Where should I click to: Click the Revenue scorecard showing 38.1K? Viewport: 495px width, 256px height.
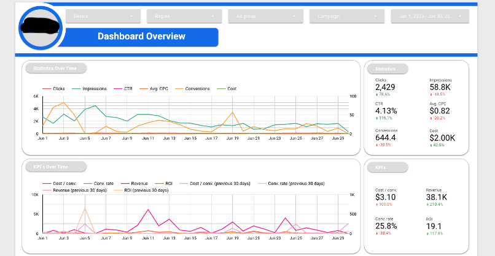point(436,198)
